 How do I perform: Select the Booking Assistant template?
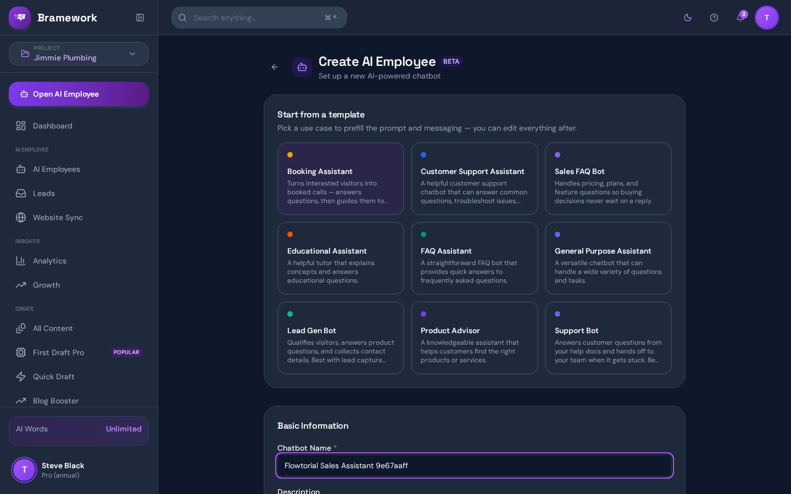[341, 178]
